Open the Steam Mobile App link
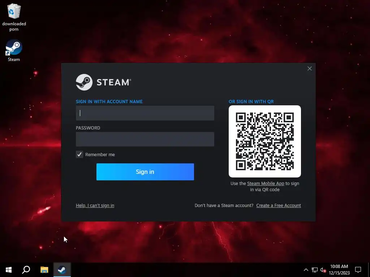This screenshot has width=370, height=277. 266,184
